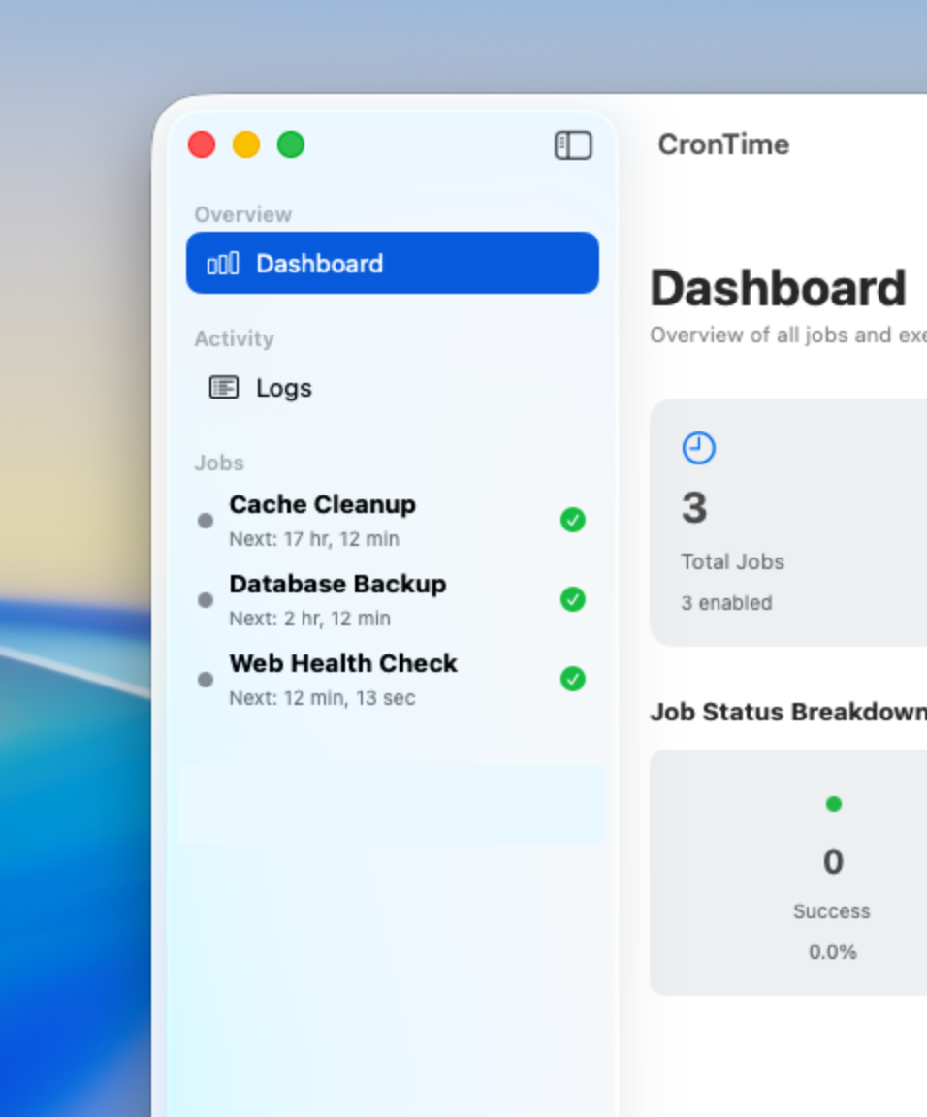Click the gray status dot beside Cache Cleanup
Viewport: 927px width, 1117px height.
(x=206, y=521)
